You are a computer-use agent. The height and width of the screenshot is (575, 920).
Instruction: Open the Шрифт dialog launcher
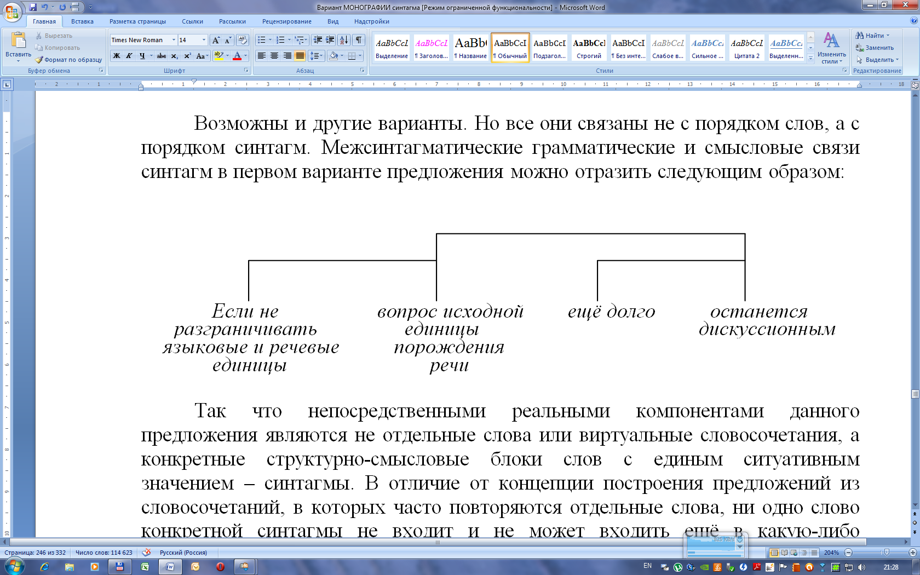click(246, 71)
